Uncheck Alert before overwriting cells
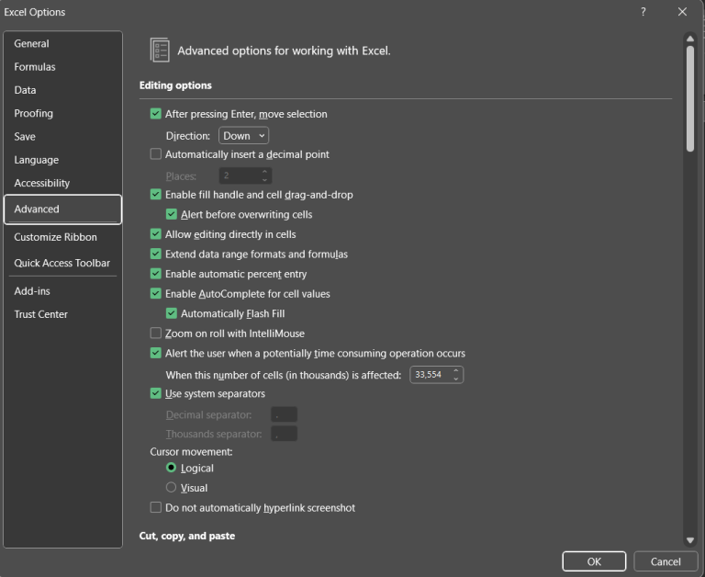The height and width of the screenshot is (577, 705). (x=172, y=214)
